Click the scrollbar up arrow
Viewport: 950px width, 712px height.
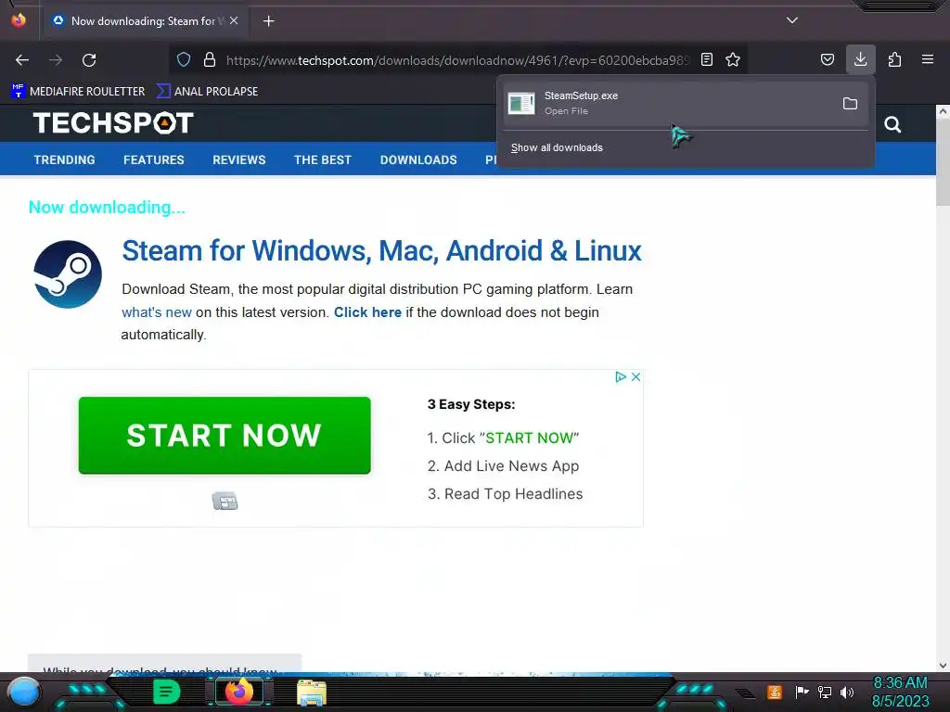point(943,111)
